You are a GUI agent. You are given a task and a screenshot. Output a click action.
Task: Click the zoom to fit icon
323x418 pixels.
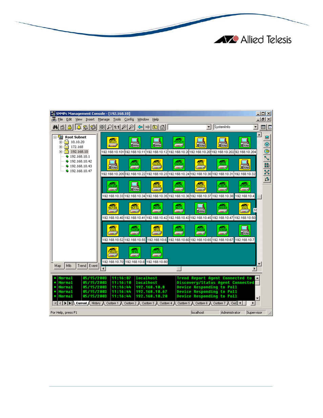(x=102, y=127)
